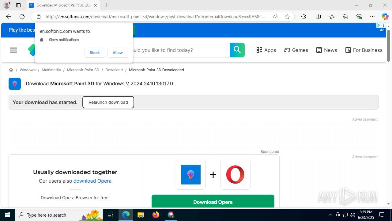The height and width of the screenshot is (221, 392).
Task: Open the notification center icon
Action: [x=382, y=215]
